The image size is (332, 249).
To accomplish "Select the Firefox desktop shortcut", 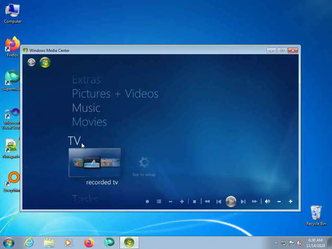I will pyautogui.click(x=13, y=47).
